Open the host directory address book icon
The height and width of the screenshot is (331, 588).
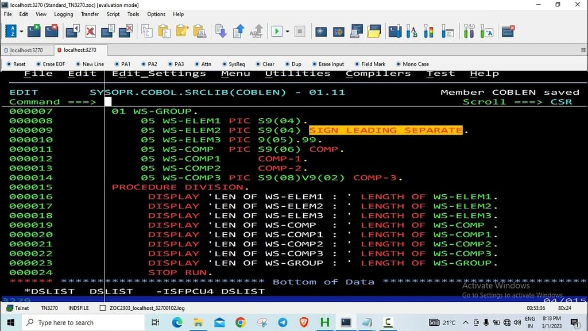(11, 31)
